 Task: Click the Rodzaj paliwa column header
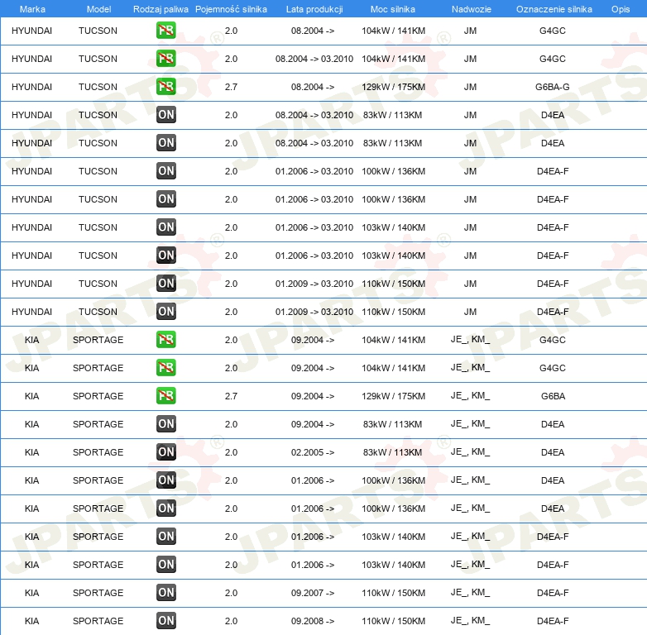pyautogui.click(x=161, y=9)
